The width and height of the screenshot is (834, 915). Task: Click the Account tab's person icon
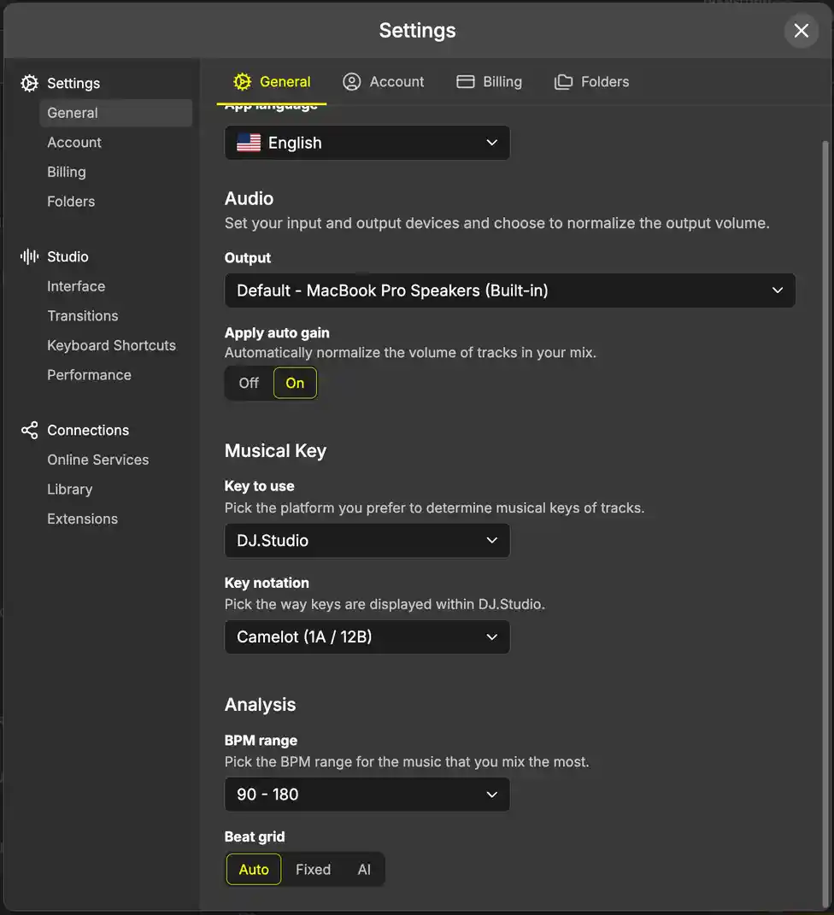(x=351, y=82)
